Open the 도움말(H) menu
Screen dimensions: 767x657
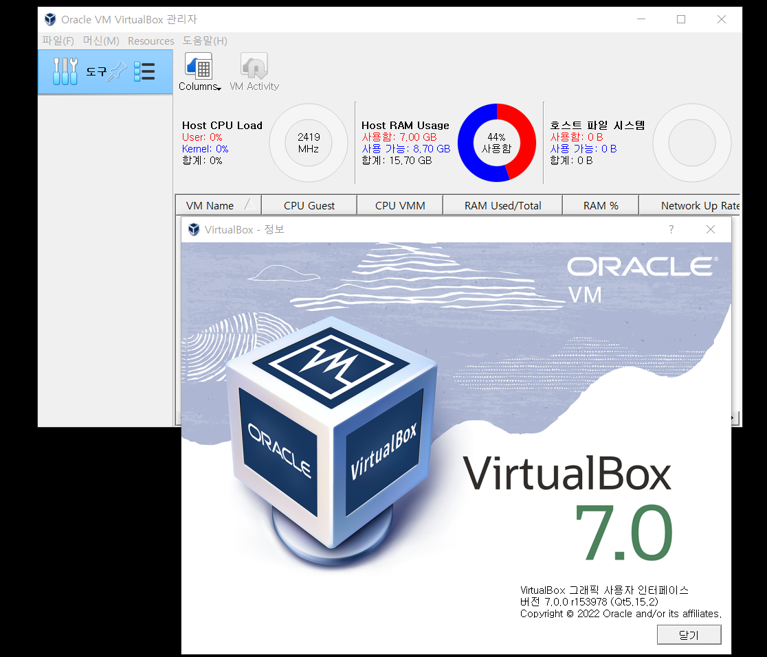tap(205, 41)
